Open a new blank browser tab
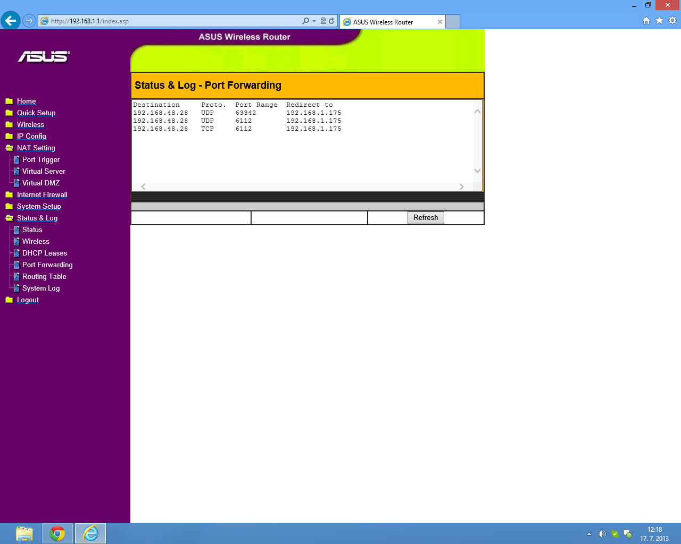This screenshot has height=544, width=681. (x=453, y=22)
